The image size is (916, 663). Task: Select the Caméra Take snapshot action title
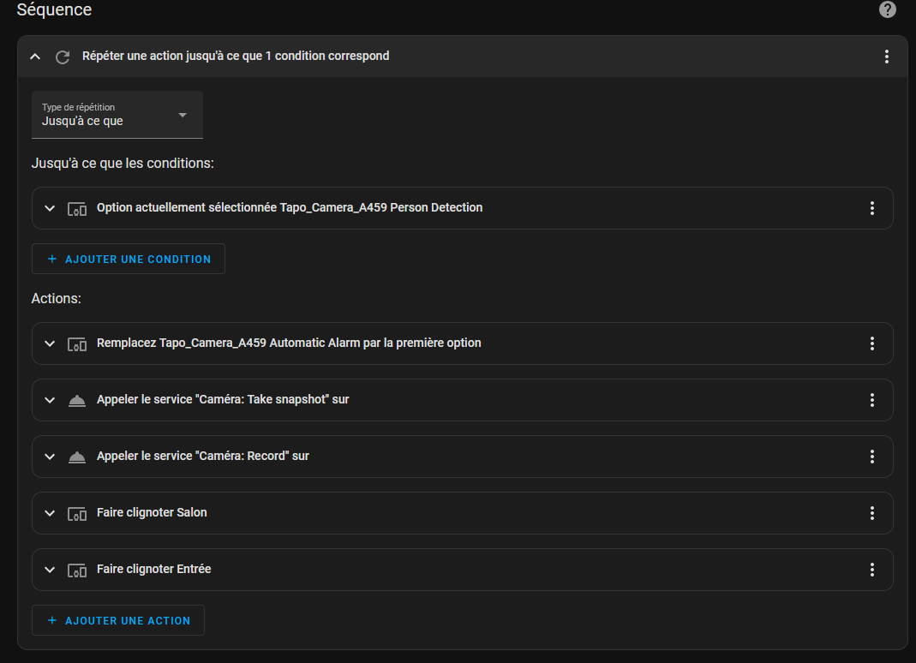pyautogui.click(x=223, y=399)
